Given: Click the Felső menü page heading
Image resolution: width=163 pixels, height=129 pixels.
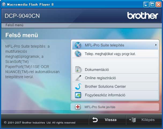Looking at the screenshot, I should [x=22, y=35].
